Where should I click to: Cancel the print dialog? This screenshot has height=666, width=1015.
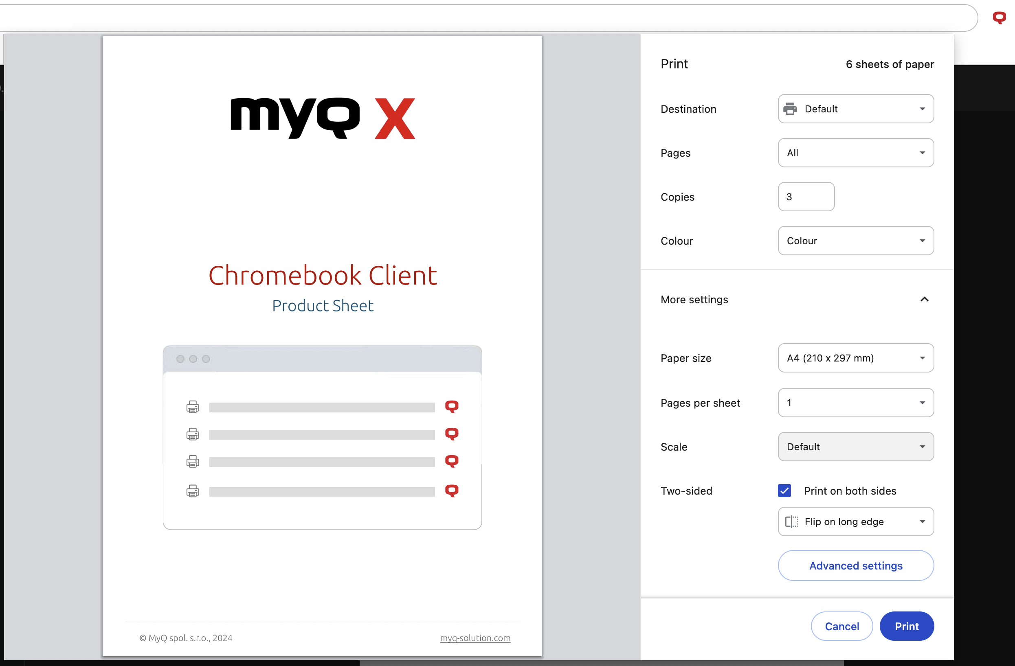coord(841,627)
